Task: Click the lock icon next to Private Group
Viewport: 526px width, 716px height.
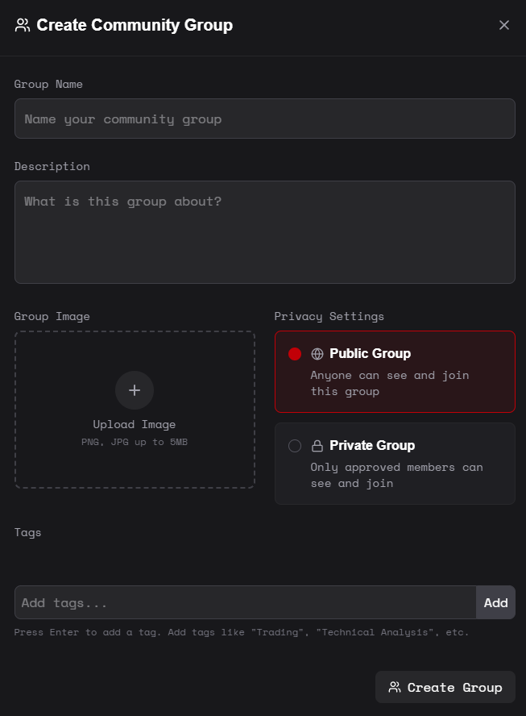Action: click(317, 446)
